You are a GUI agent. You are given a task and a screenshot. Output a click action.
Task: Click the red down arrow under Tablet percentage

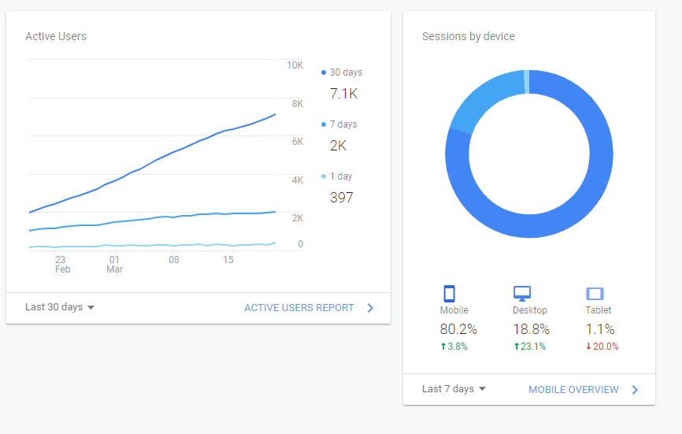[x=589, y=347]
